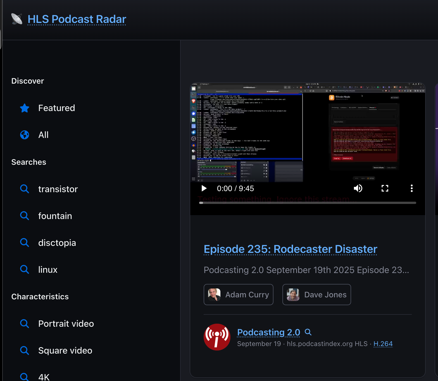Open the video player more options menu

411,189
